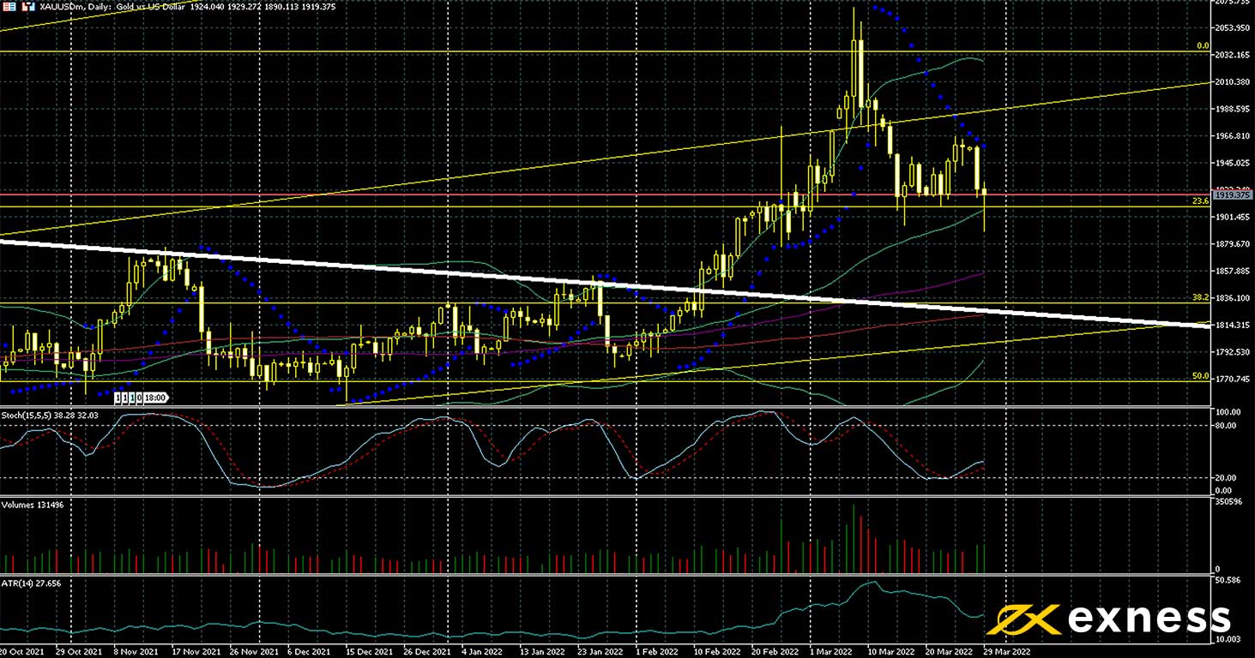Click the 10 Mar 2022 date label
1255x658 pixels.
pos(890,651)
